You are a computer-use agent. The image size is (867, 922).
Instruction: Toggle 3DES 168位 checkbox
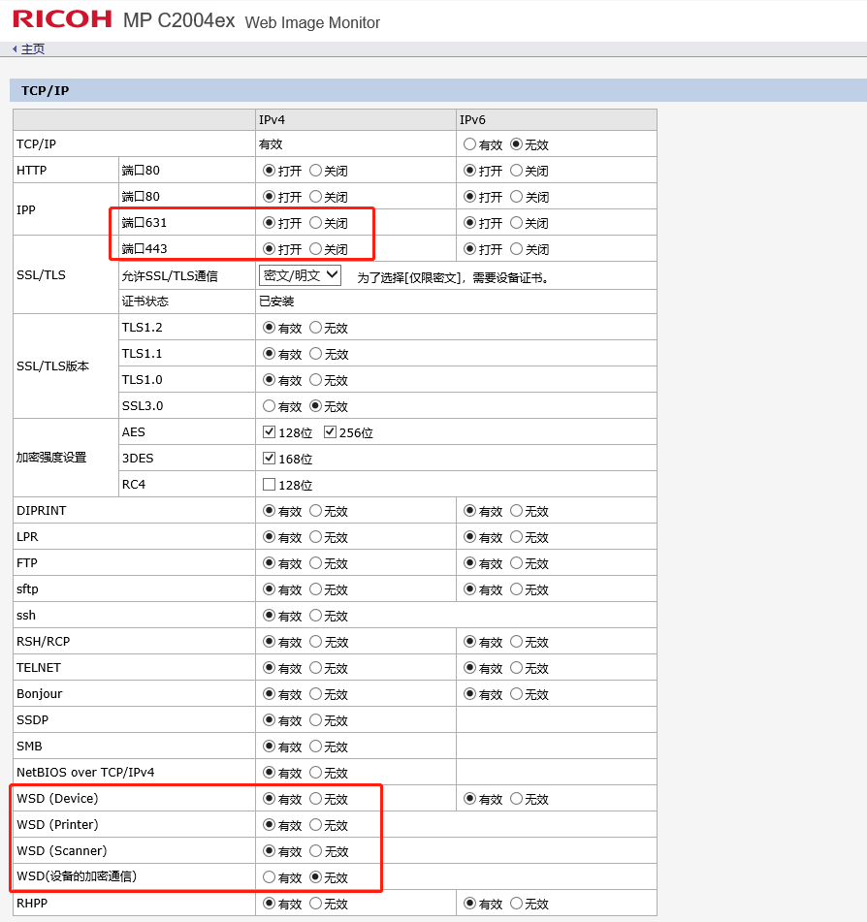(270, 459)
